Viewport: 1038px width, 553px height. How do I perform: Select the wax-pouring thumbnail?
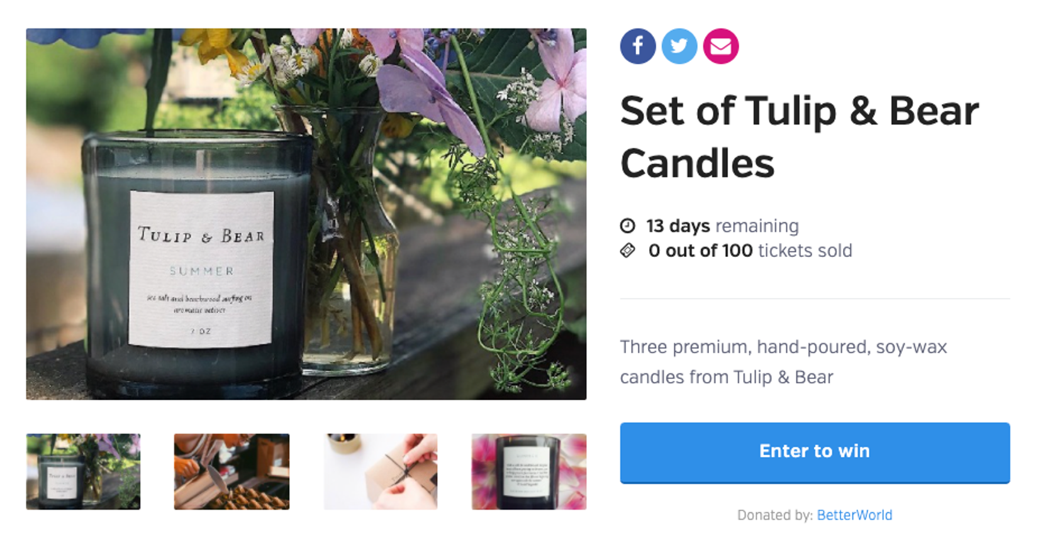click(232, 471)
